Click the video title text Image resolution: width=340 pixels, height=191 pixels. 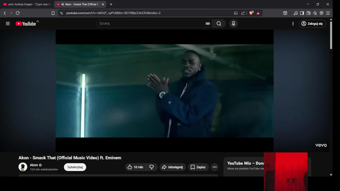click(70, 158)
